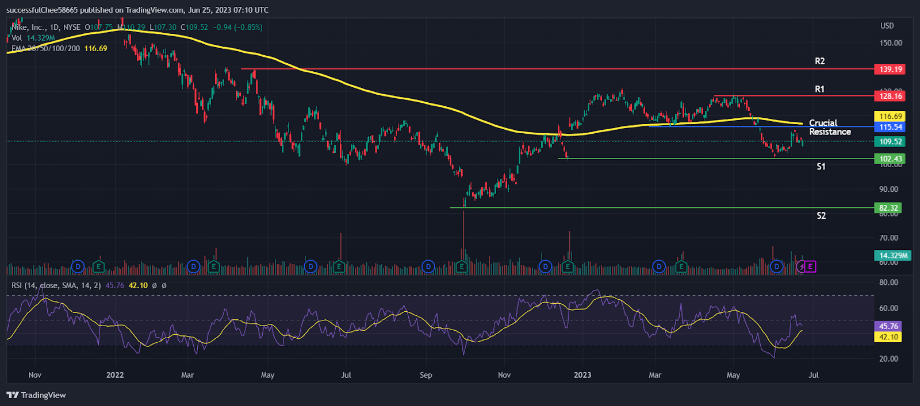Click the yellow 116.69 EMA price tag
This screenshot has height=406, width=920.
(x=890, y=117)
